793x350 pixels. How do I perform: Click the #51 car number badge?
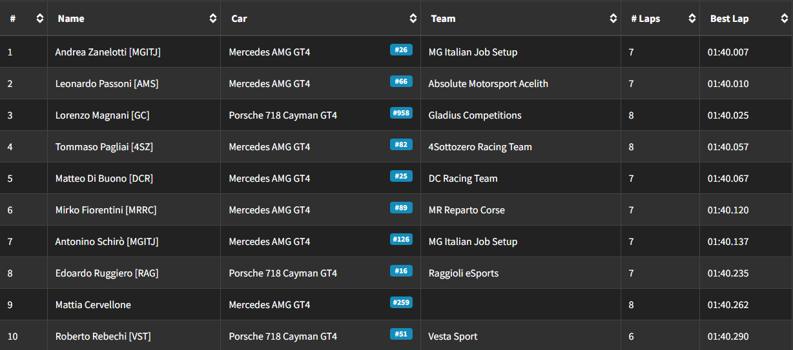401,334
